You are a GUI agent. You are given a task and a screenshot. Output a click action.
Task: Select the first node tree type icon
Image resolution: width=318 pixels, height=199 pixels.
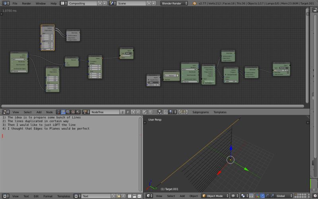[x=58, y=112]
